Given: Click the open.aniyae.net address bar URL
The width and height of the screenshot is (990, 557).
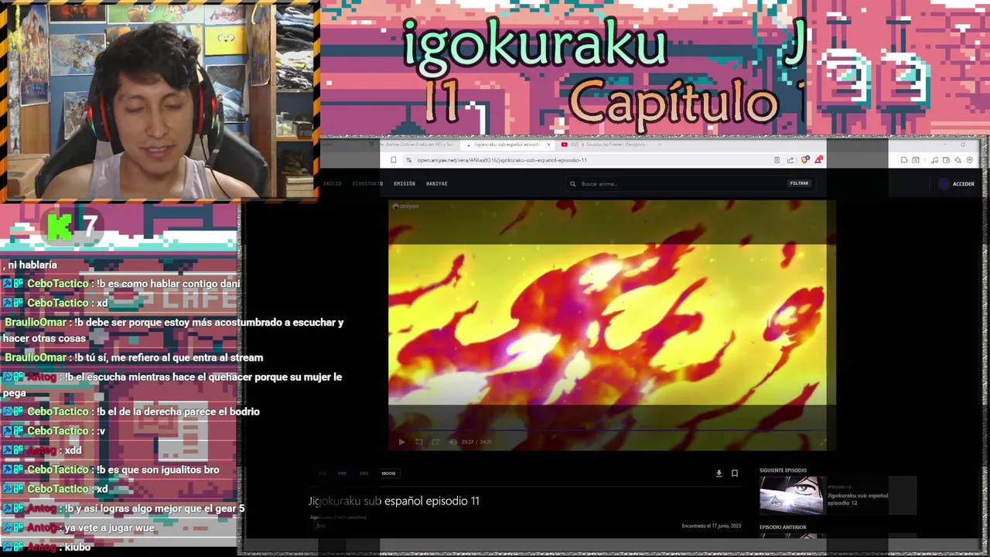Looking at the screenshot, I should [x=502, y=160].
